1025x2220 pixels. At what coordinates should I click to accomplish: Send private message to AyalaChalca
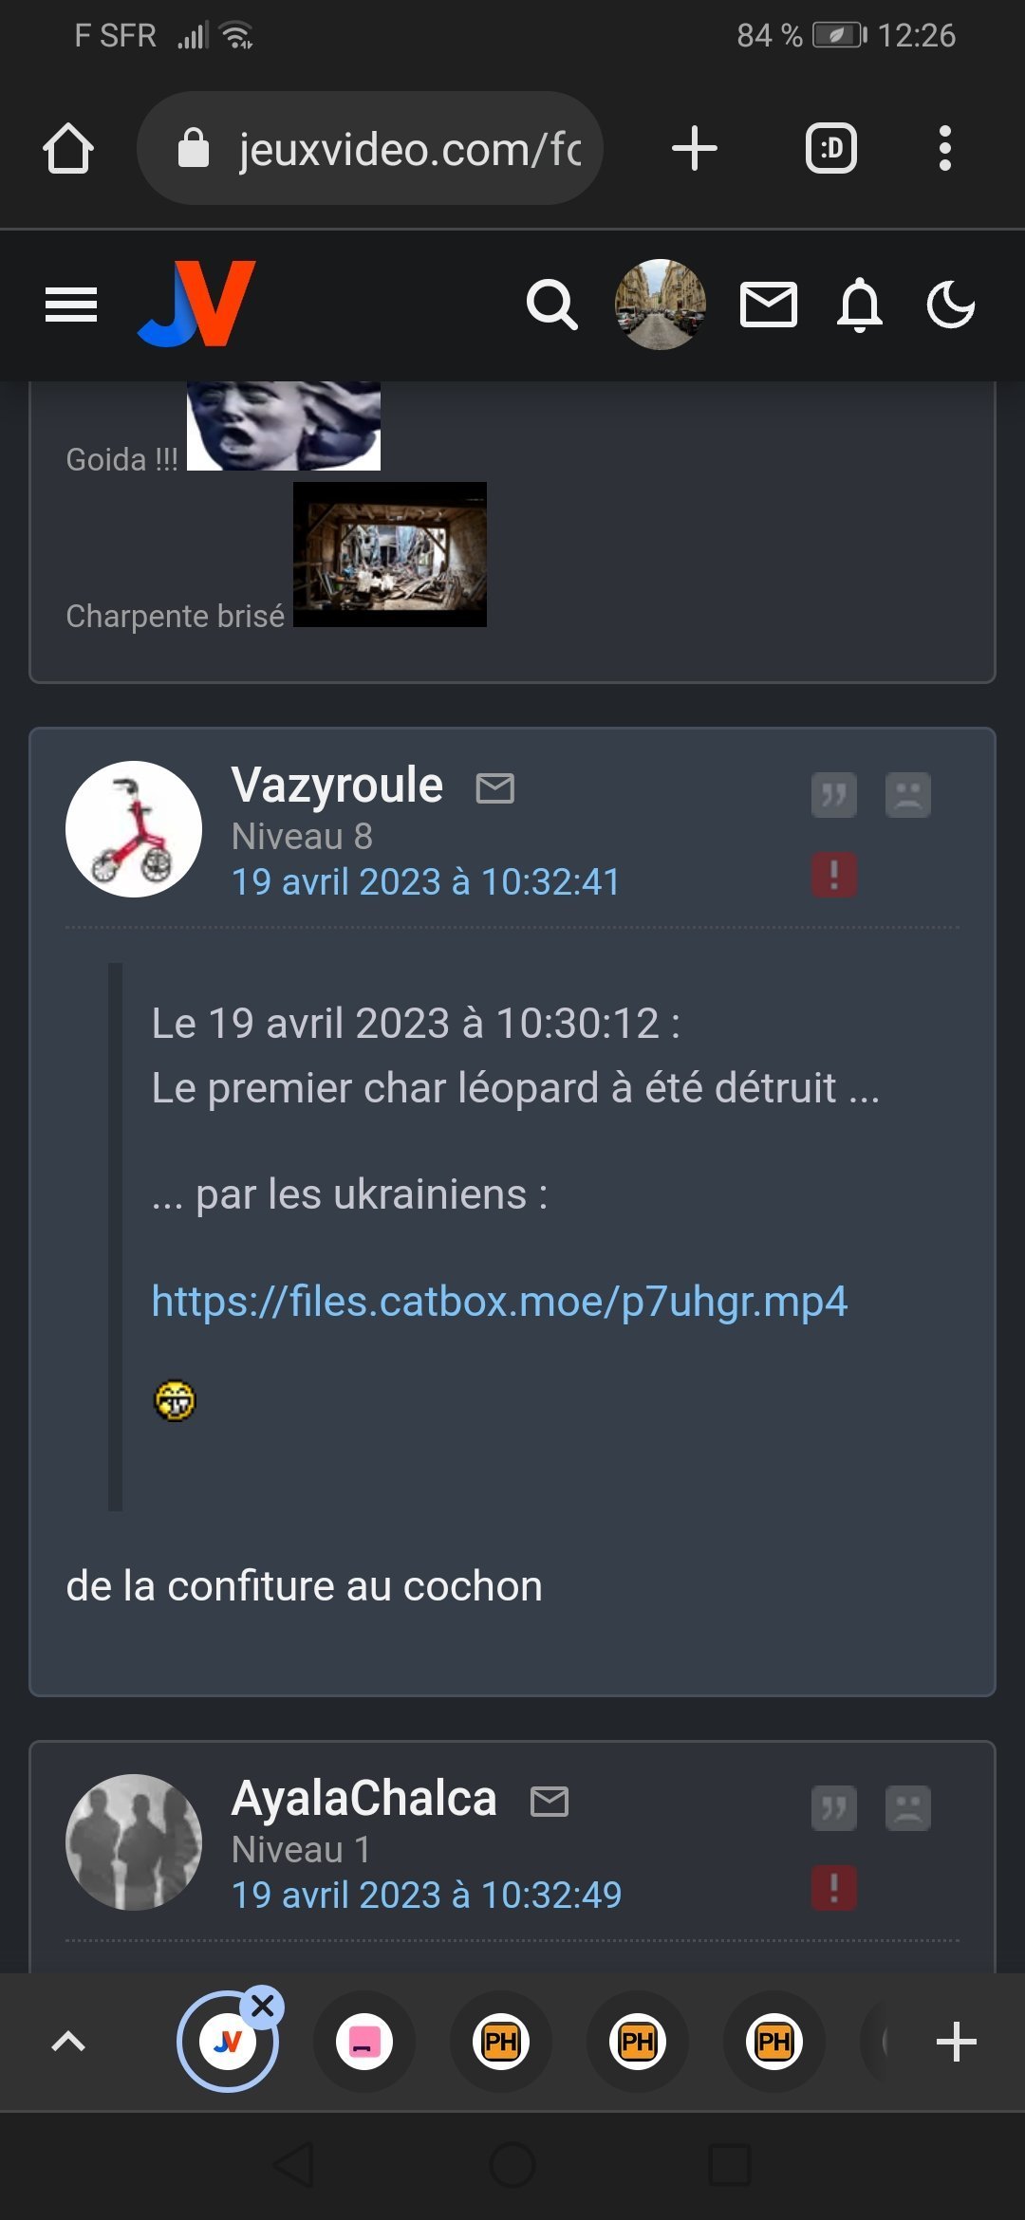click(x=550, y=1801)
